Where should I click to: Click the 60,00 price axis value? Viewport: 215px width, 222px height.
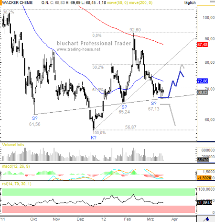(210, 119)
